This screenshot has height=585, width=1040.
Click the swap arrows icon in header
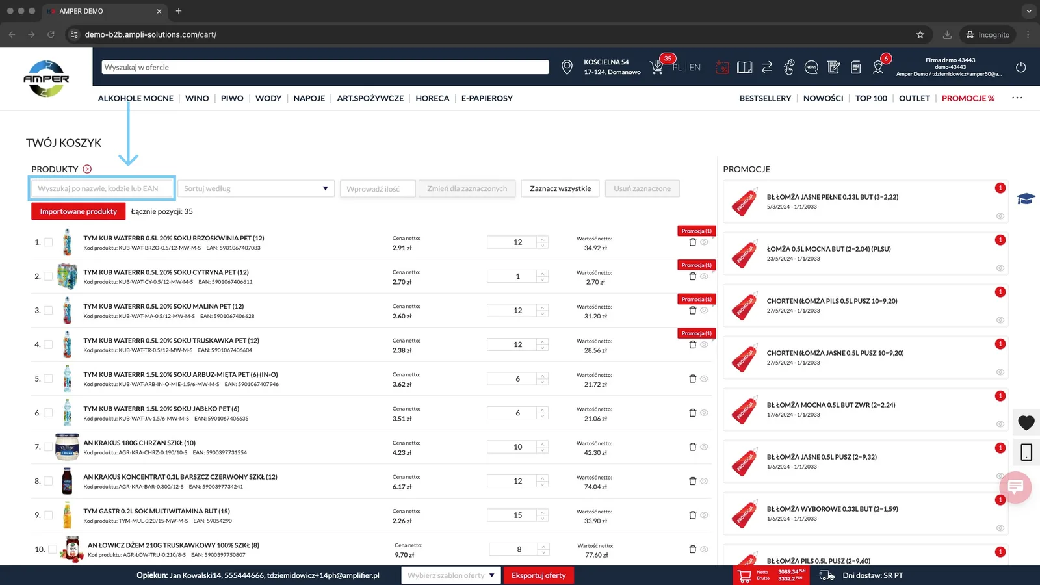click(x=767, y=67)
